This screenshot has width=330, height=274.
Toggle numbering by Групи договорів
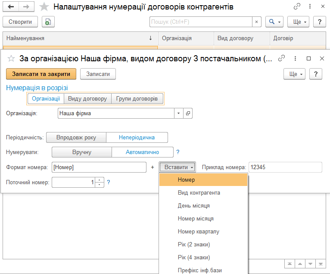coord(137,99)
